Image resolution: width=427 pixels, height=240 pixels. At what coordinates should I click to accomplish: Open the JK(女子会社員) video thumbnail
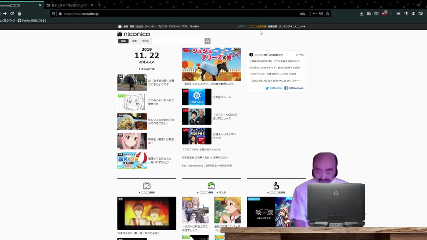pyautogui.click(x=132, y=83)
